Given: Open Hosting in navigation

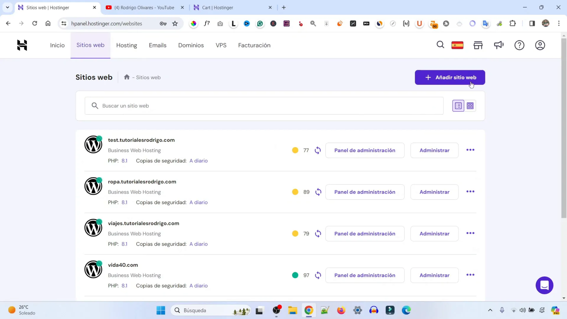Looking at the screenshot, I should coord(127,45).
